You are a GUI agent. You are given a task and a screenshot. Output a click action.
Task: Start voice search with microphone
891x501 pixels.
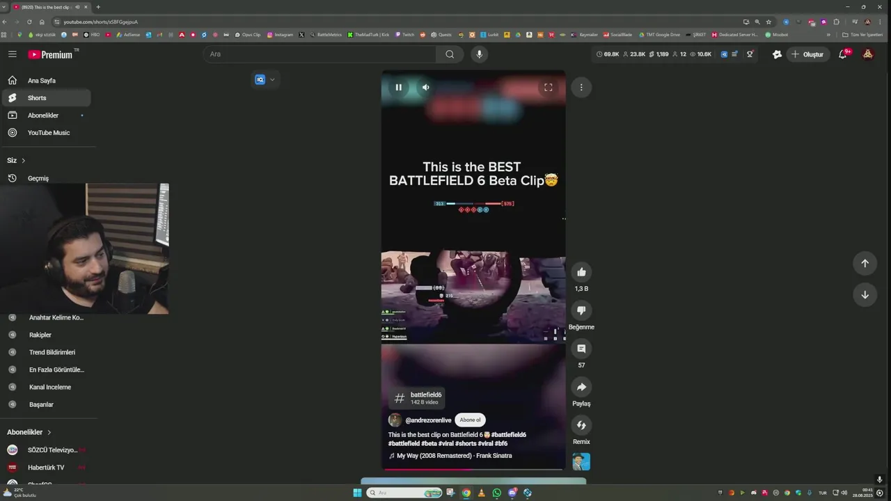click(478, 54)
